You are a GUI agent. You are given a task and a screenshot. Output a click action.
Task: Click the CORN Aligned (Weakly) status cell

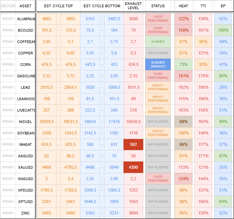pyautogui.click(x=158, y=64)
